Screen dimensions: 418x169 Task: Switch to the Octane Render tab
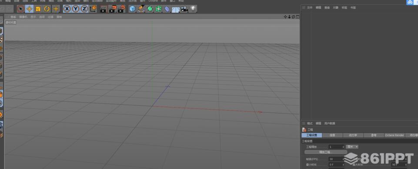pyautogui.click(x=395, y=135)
